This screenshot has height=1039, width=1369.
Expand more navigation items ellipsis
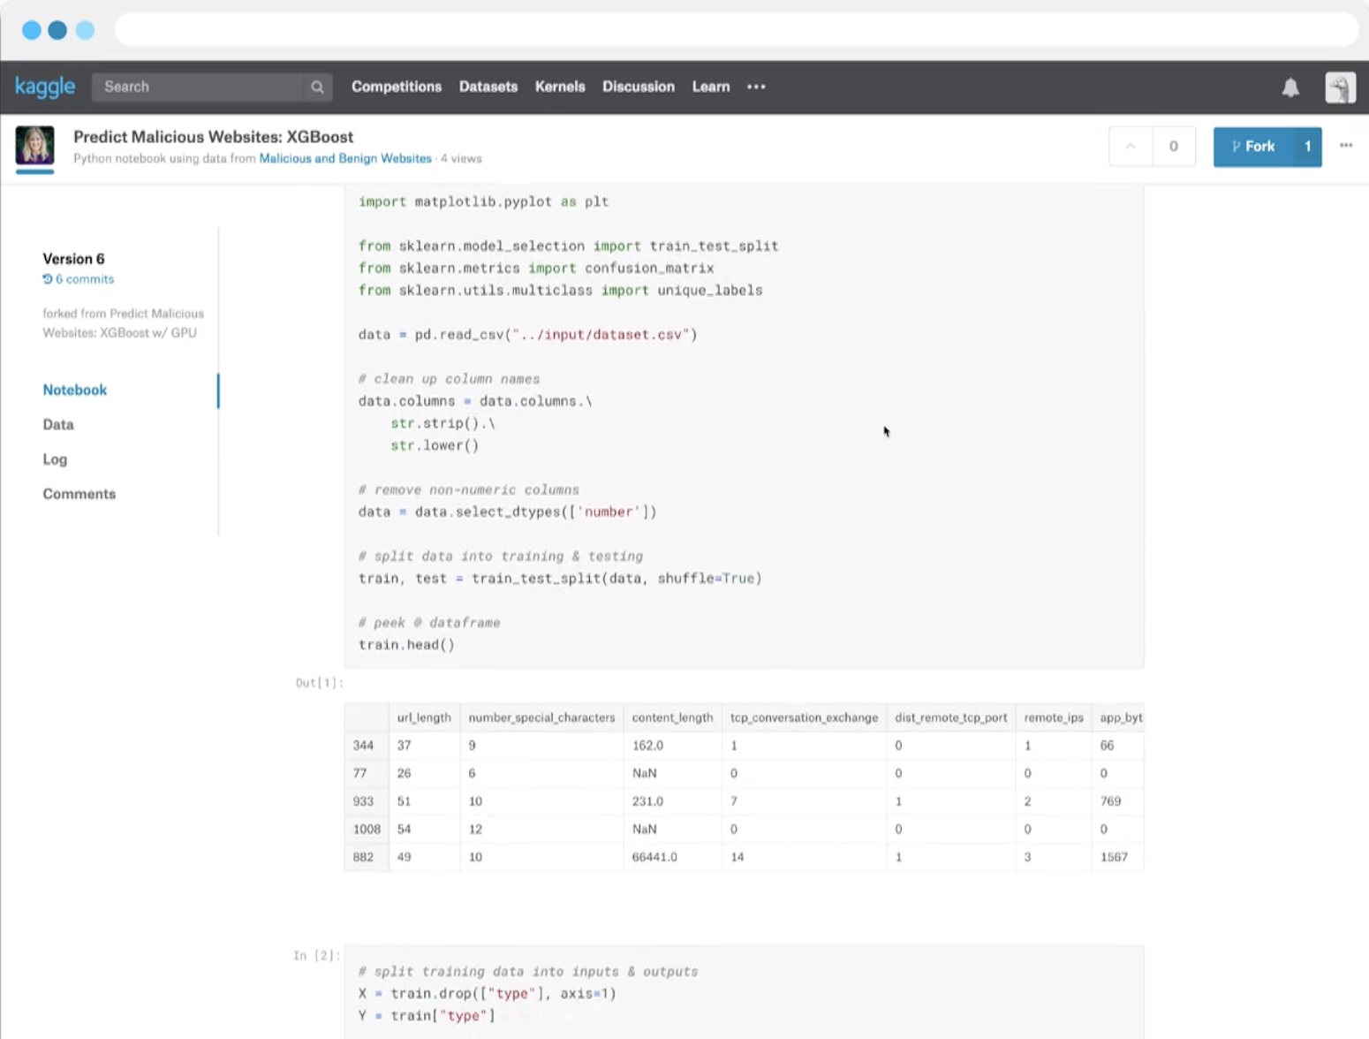click(756, 87)
